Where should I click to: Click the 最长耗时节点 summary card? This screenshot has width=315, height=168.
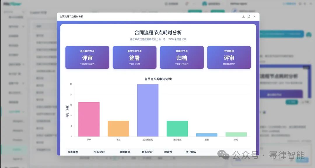87,58
